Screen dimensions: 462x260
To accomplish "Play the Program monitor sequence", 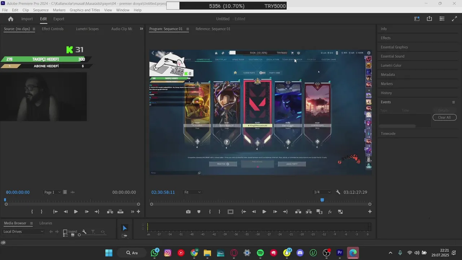I will (x=264, y=212).
